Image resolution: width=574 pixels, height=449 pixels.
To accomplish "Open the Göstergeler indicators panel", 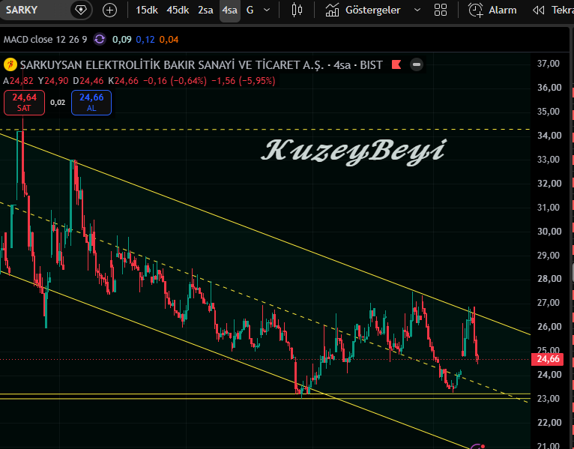I will click(363, 10).
